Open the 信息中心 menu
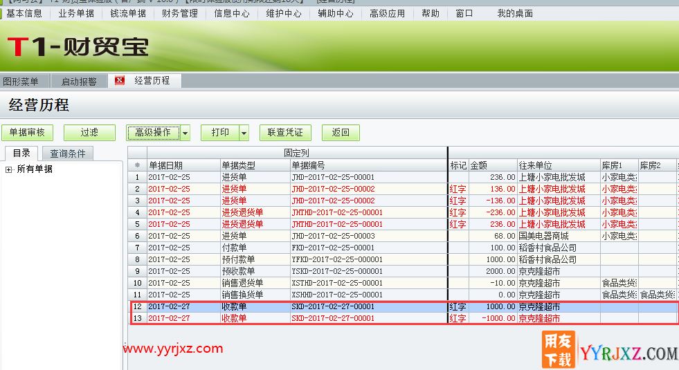This screenshot has width=679, height=370. tap(232, 13)
